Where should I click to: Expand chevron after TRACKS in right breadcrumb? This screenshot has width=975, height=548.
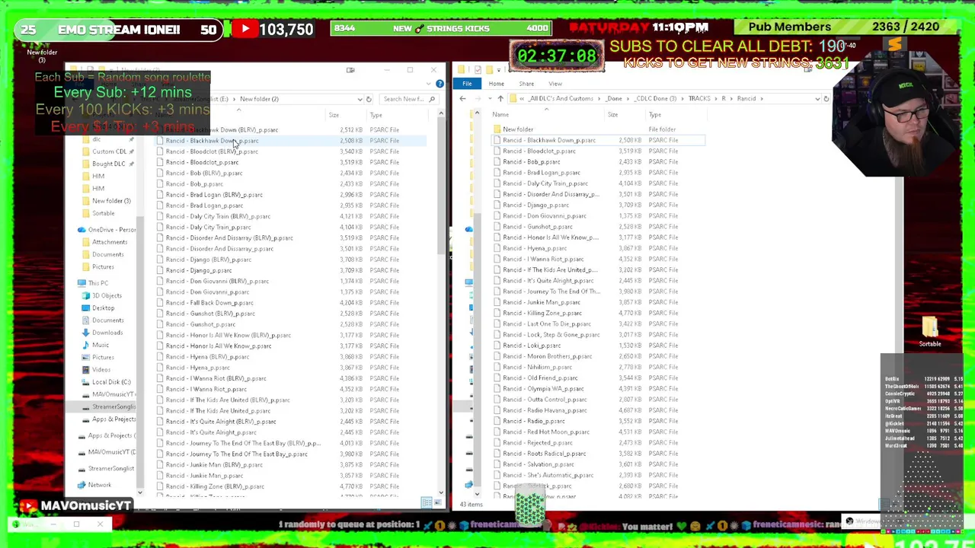(x=716, y=98)
